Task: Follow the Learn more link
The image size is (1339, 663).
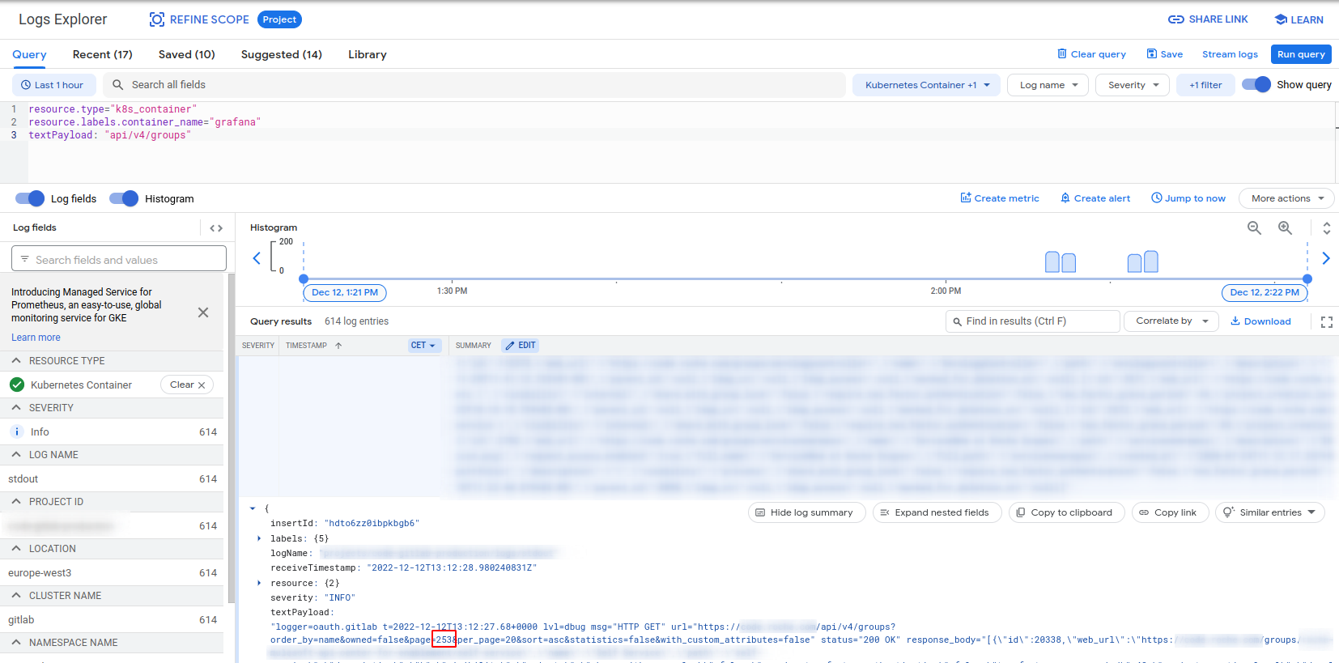Action: (x=36, y=338)
